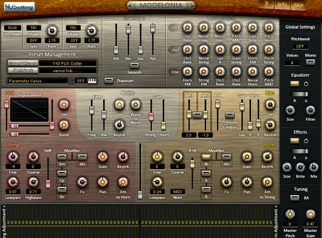Click the Lips Vel knob
This screenshot has height=238, width=322.
pos(270,105)
